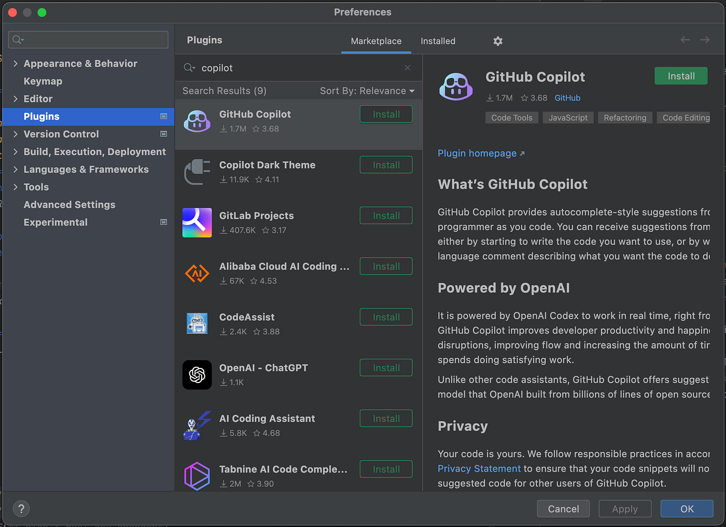
Task: Focus the settings search field in sidebar
Action: point(88,39)
